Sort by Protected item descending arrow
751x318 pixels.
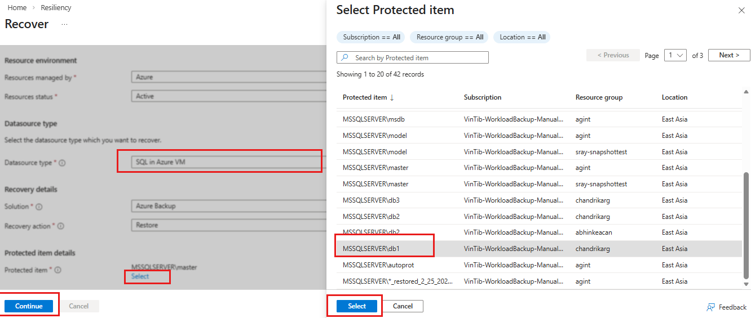coord(392,97)
